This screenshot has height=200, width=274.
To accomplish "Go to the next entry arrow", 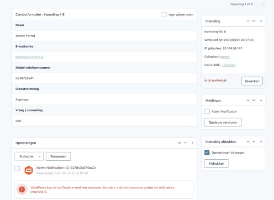I will [x=263, y=4].
